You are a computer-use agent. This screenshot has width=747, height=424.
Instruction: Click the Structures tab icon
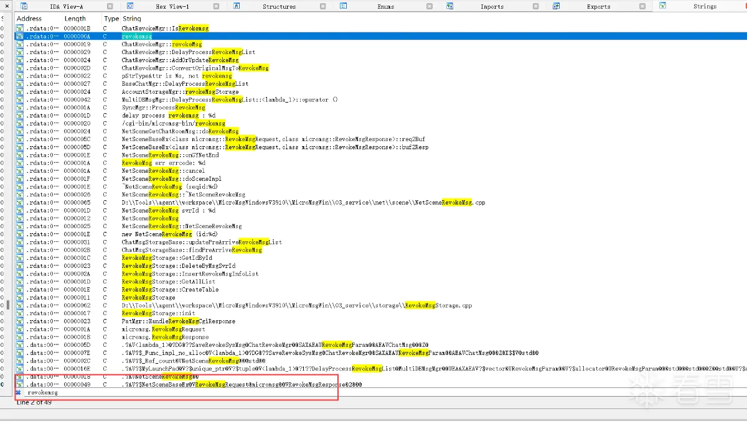click(x=237, y=6)
